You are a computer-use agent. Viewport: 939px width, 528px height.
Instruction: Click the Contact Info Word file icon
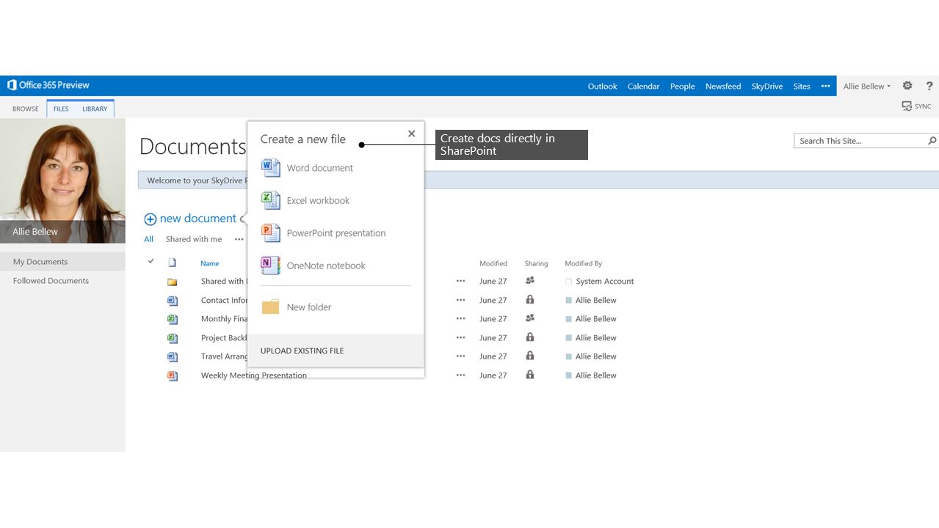pyautogui.click(x=173, y=301)
